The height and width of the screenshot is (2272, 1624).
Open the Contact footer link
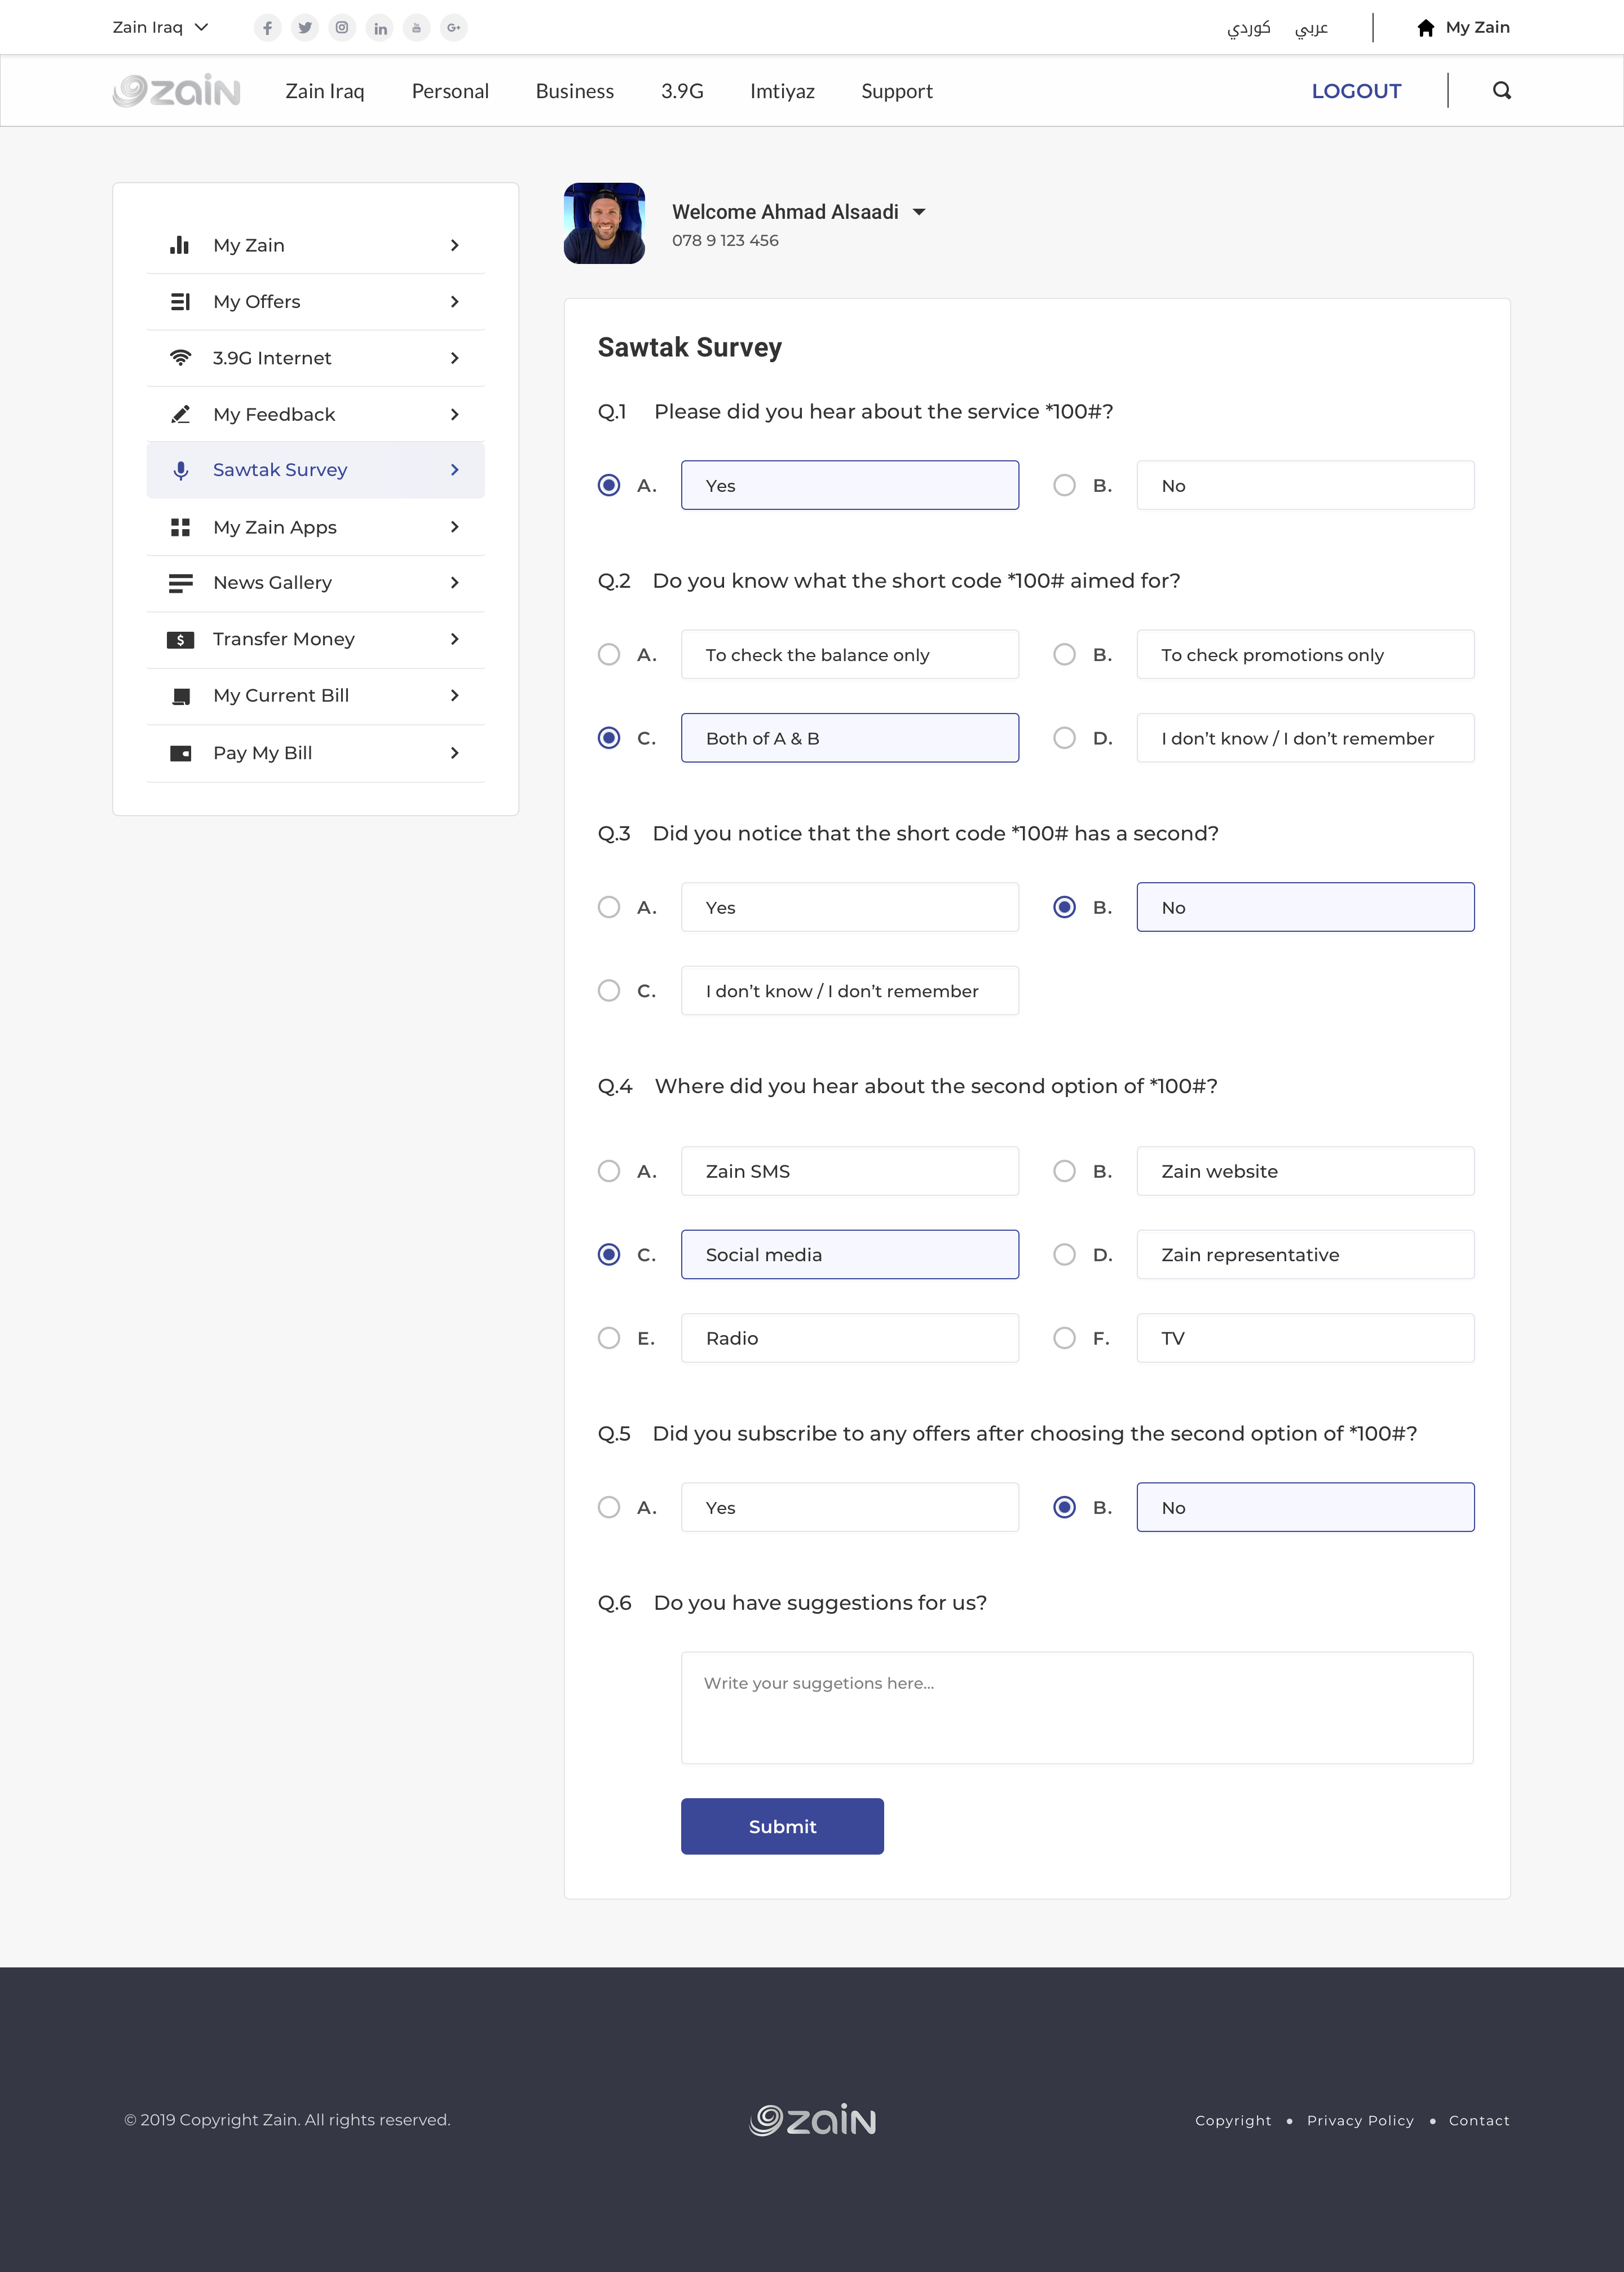tap(1479, 2120)
